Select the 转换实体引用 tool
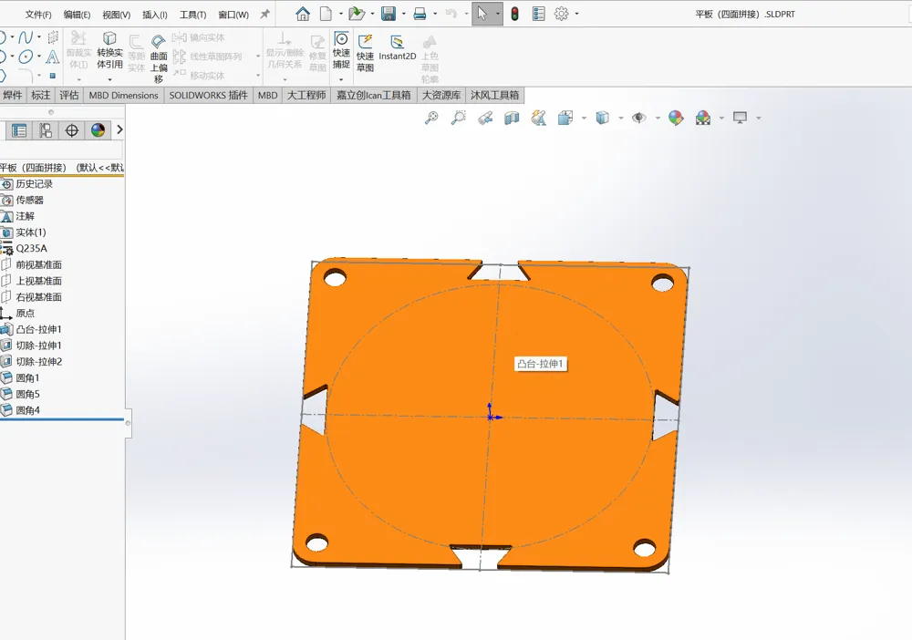Screen dimensions: 912x640 [109, 50]
